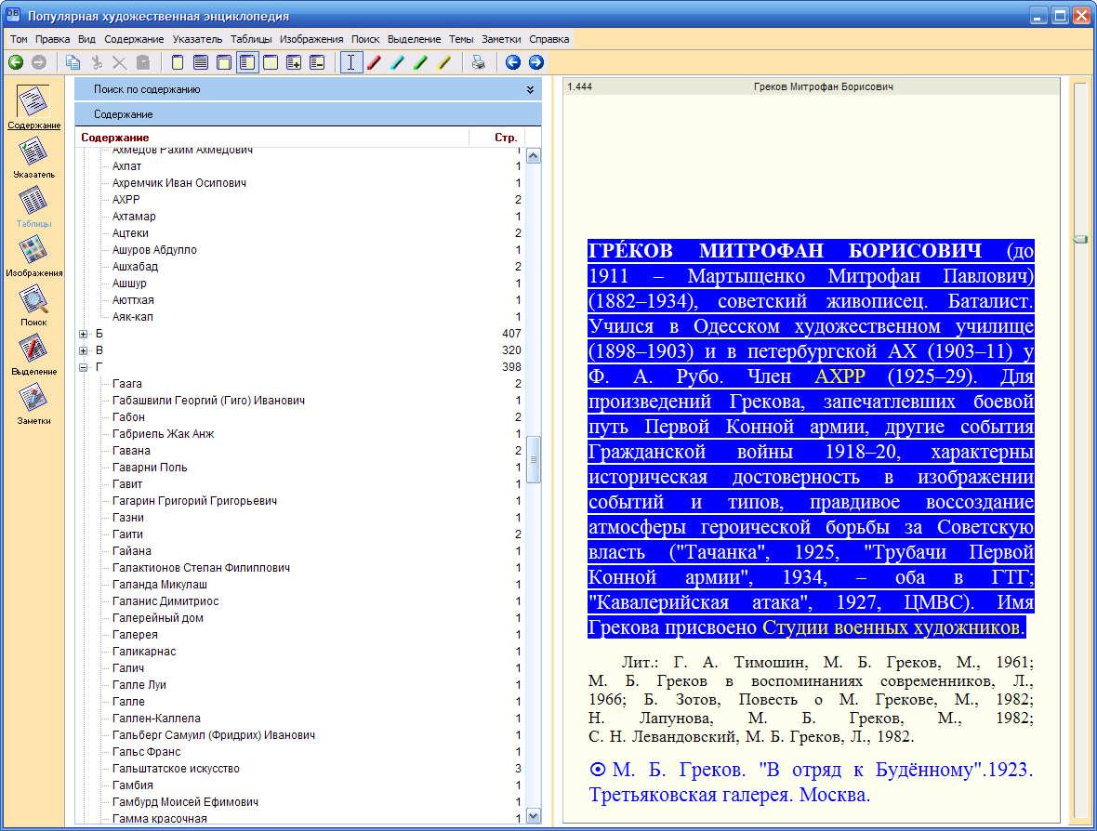The image size is (1097, 831).
Task: Select the Гагарин Григорий Григорьевич entry
Action: coord(194,501)
